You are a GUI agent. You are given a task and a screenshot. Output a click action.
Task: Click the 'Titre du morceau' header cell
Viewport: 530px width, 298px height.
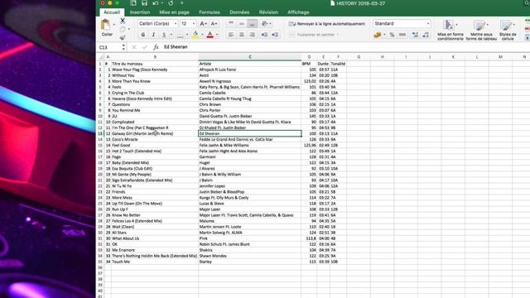coord(155,64)
